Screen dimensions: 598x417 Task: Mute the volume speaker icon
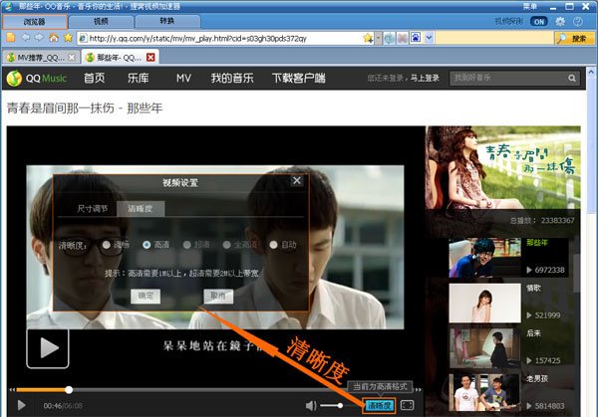pyautogui.click(x=311, y=406)
